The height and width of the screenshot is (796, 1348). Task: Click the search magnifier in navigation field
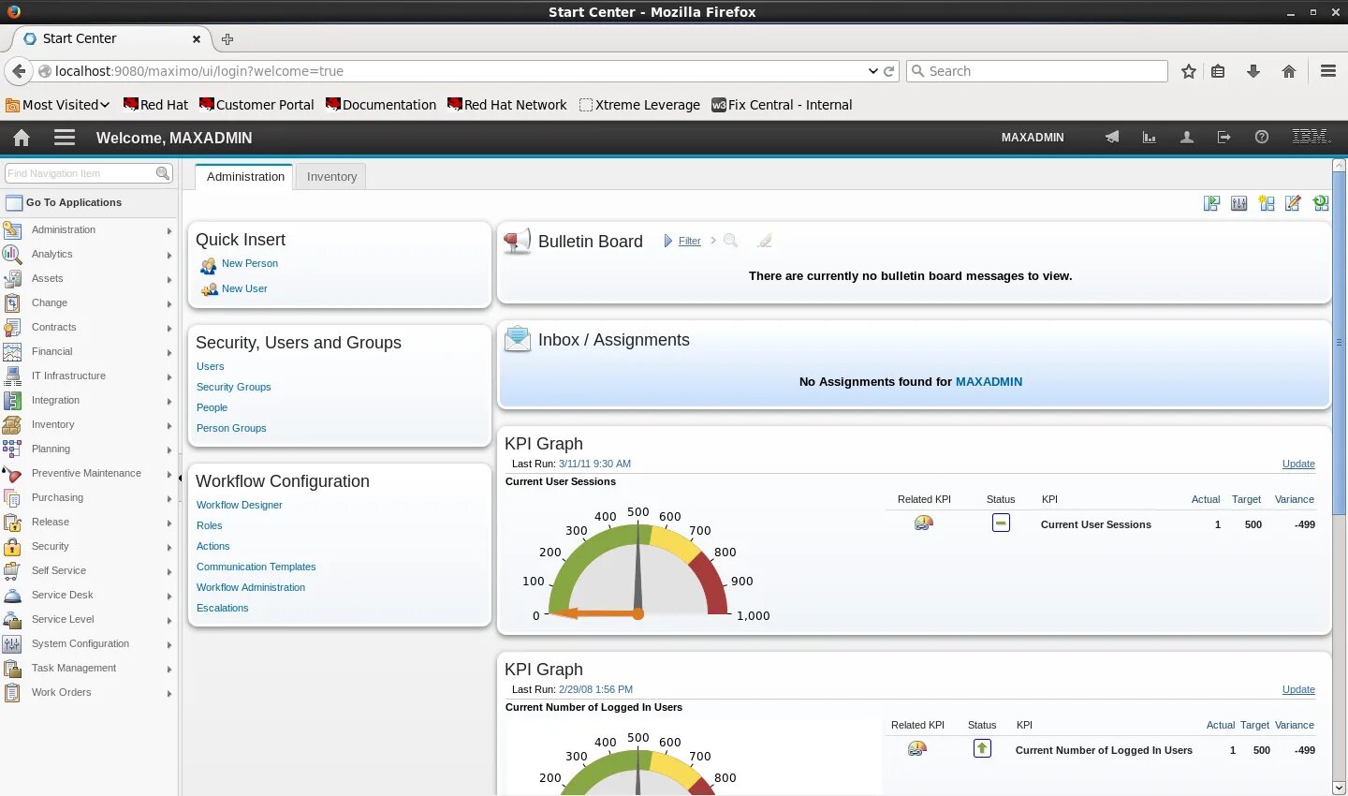point(163,173)
